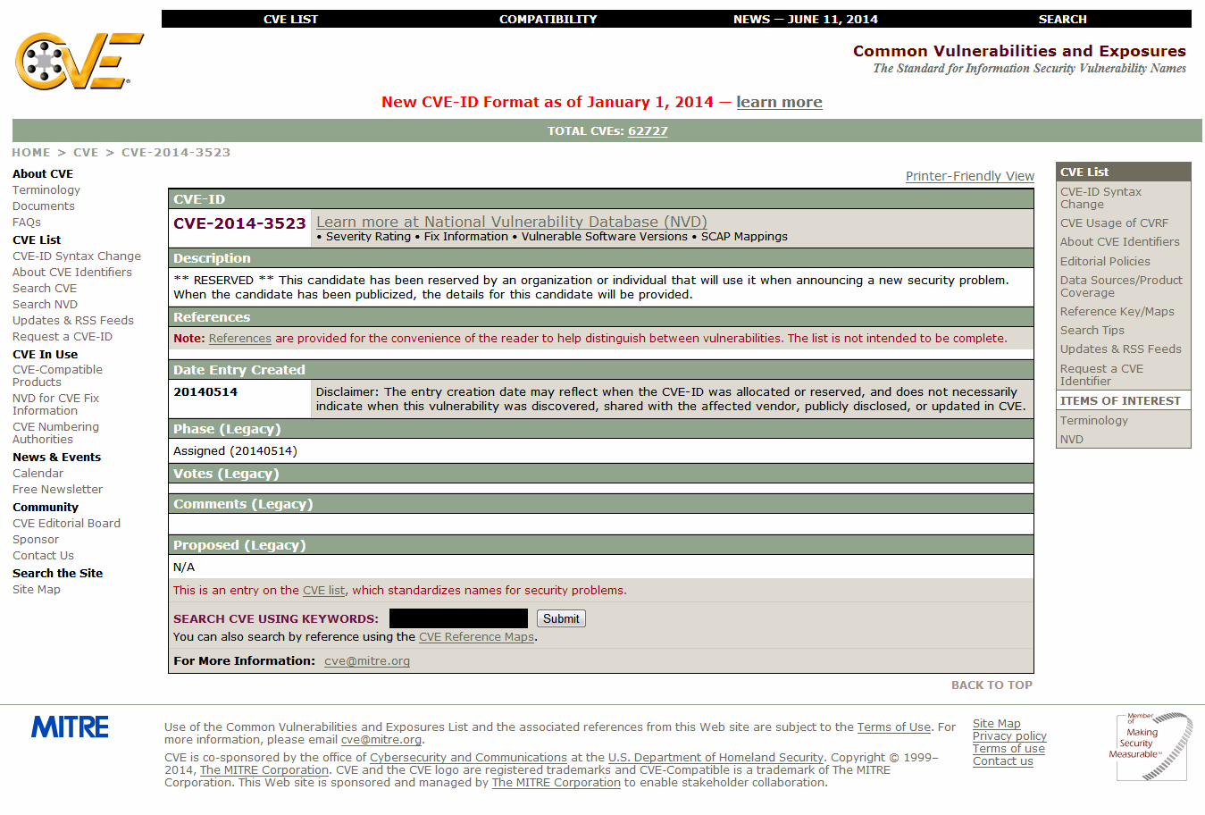
Task: Click the MITRE logo in the footer
Action: pos(70,727)
